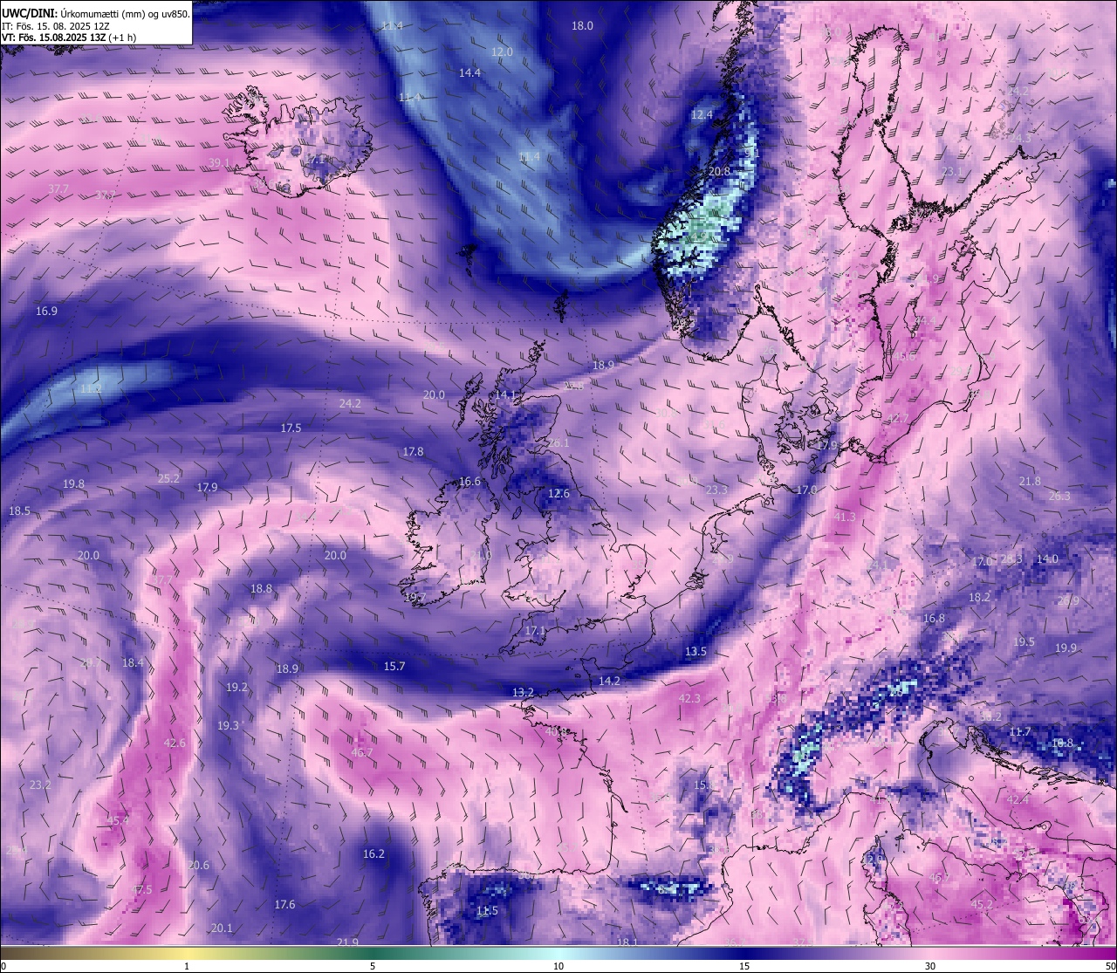
Task: Click the map value '19.7' near Ireland
Action: [x=415, y=598]
